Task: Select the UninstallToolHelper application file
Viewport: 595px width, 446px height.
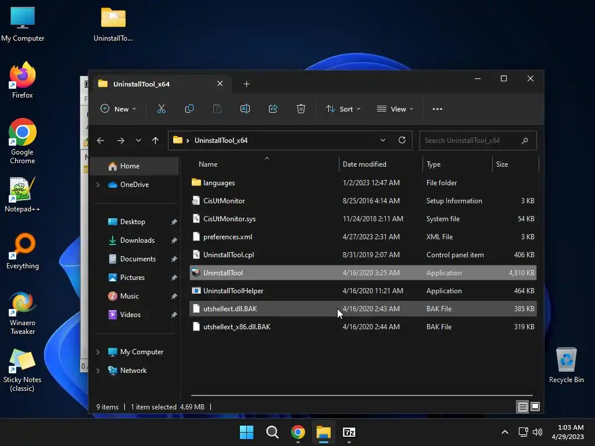Action: coord(363,291)
